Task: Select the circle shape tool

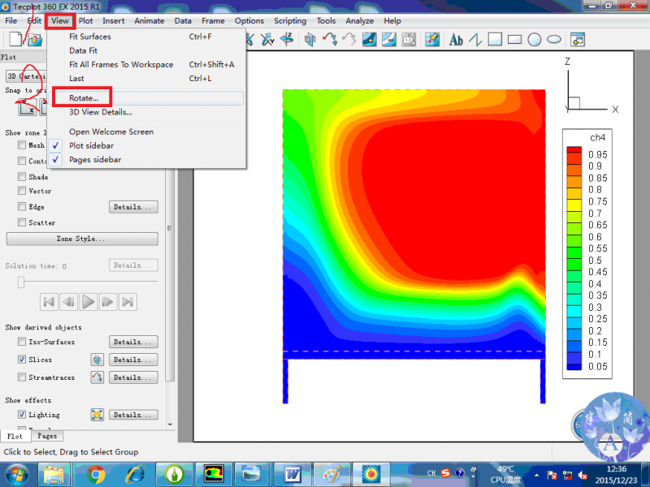Action: (x=535, y=40)
